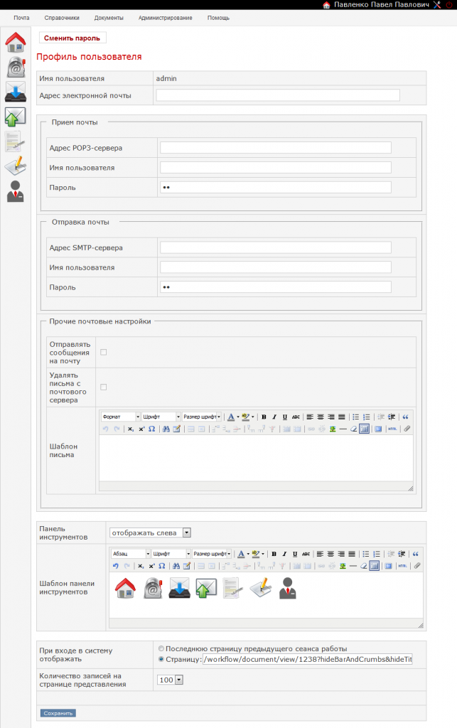Screen dimensions: 457x728
Task: Open the 'Справочники' menu
Action: pos(62,18)
